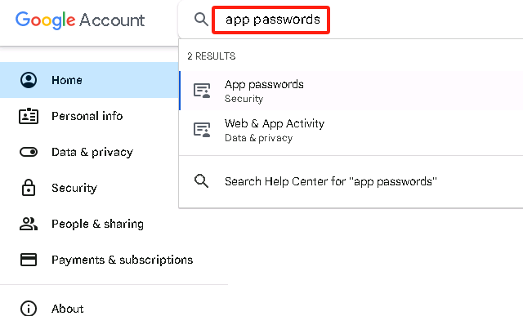Click the icon beside App passwords result
The image size is (523, 316).
pos(202,91)
